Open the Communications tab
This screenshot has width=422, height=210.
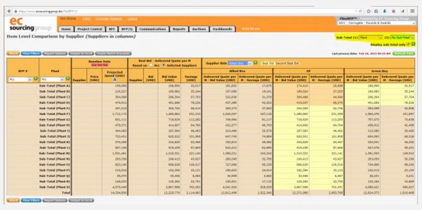coord(153,29)
